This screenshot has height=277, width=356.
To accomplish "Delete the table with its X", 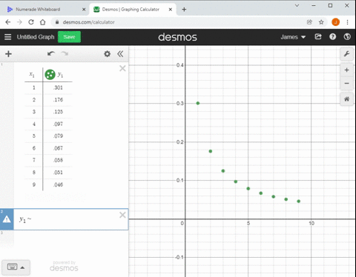I will pos(122,68).
